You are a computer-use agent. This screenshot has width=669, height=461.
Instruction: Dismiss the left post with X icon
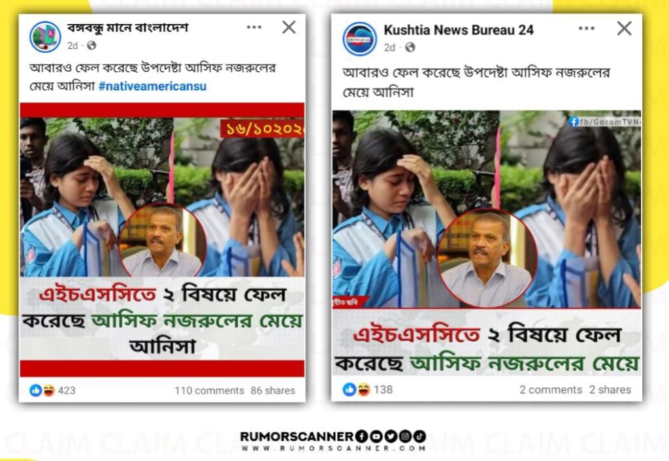[x=289, y=27]
